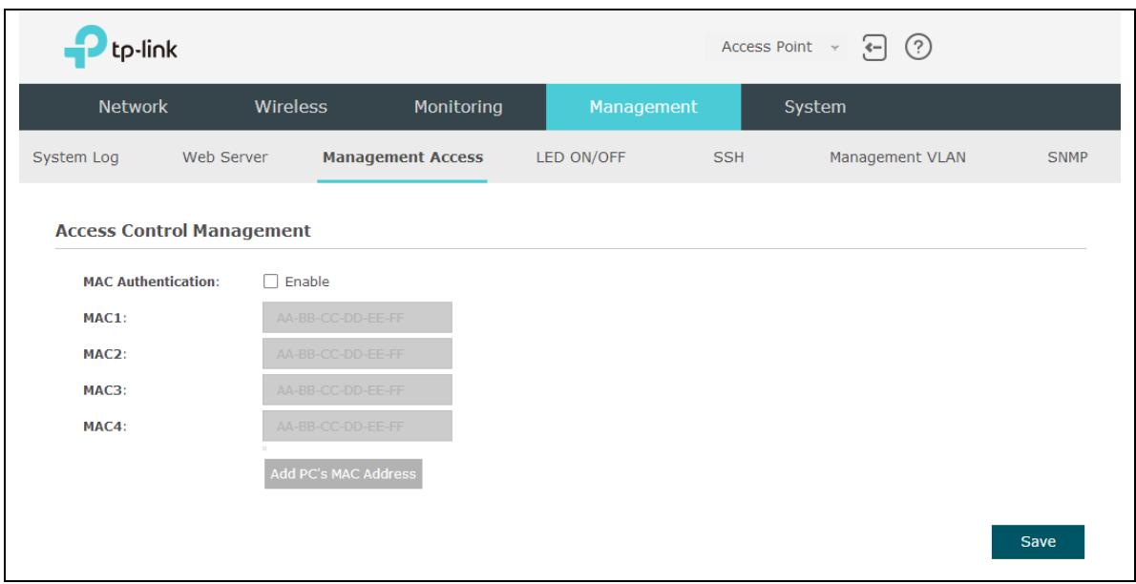Open the SNMP subtab
The image size is (1136, 584).
[x=1067, y=157]
